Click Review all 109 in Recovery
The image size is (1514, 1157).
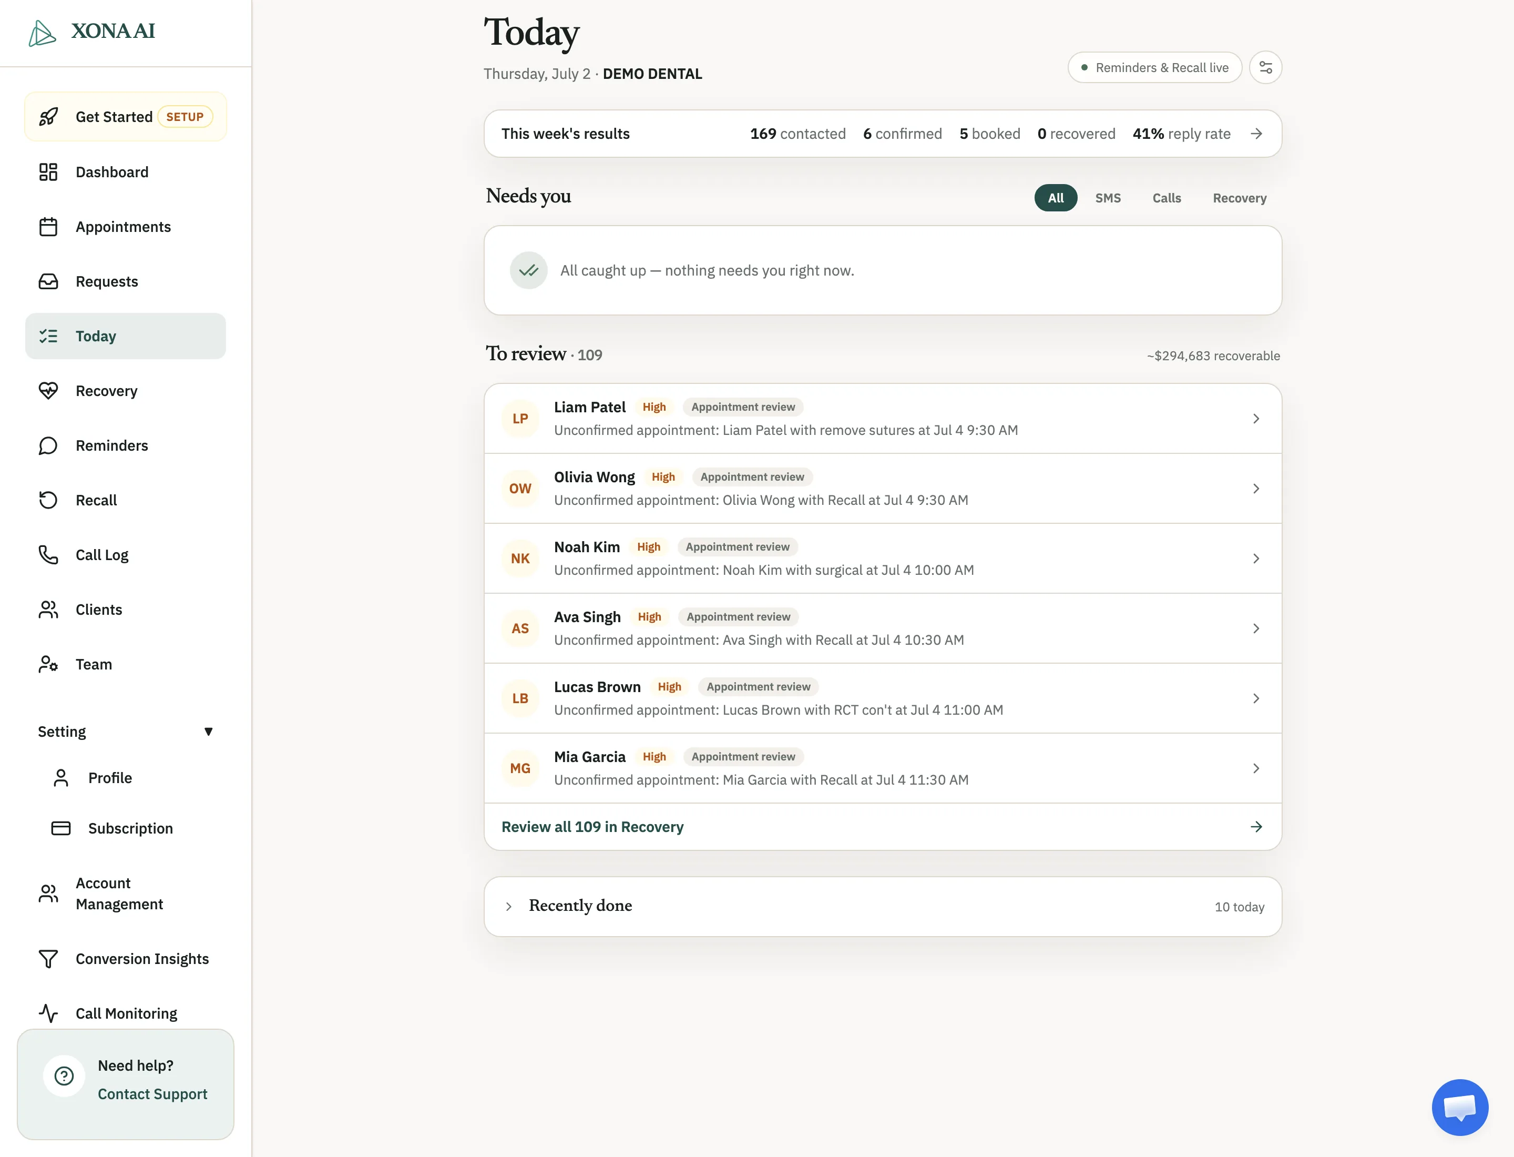click(x=883, y=826)
